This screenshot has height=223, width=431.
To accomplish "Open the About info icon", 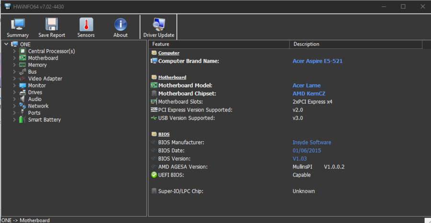I will point(120,24).
